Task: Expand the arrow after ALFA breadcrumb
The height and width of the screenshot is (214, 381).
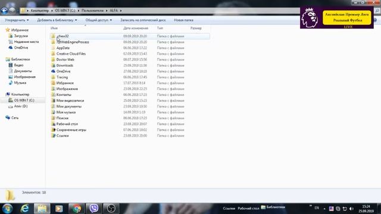Action: [x=121, y=11]
